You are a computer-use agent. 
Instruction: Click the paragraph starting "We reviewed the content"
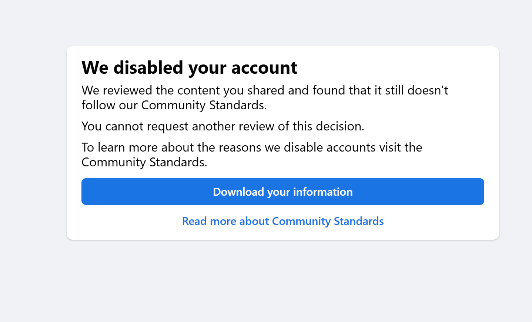coord(264,97)
